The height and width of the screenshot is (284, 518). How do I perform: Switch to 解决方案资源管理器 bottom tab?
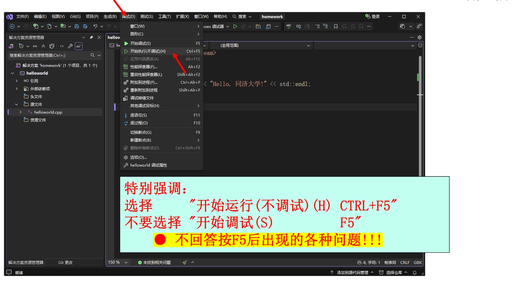26,263
